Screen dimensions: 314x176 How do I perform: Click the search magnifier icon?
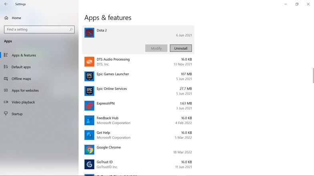coord(71,30)
